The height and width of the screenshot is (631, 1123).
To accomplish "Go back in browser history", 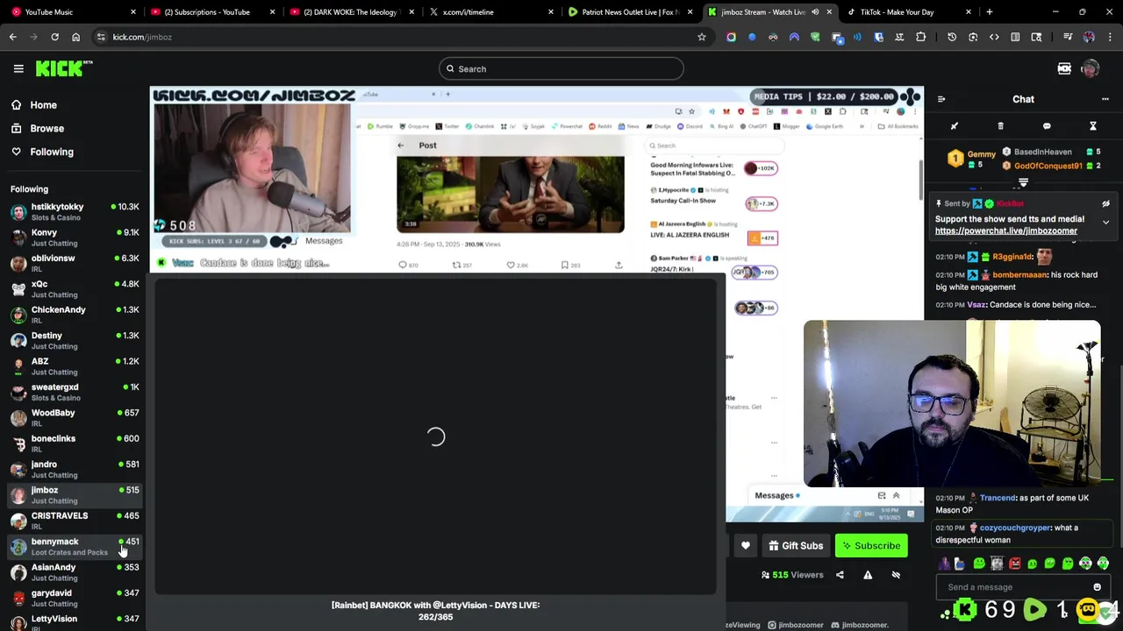I will tap(12, 37).
